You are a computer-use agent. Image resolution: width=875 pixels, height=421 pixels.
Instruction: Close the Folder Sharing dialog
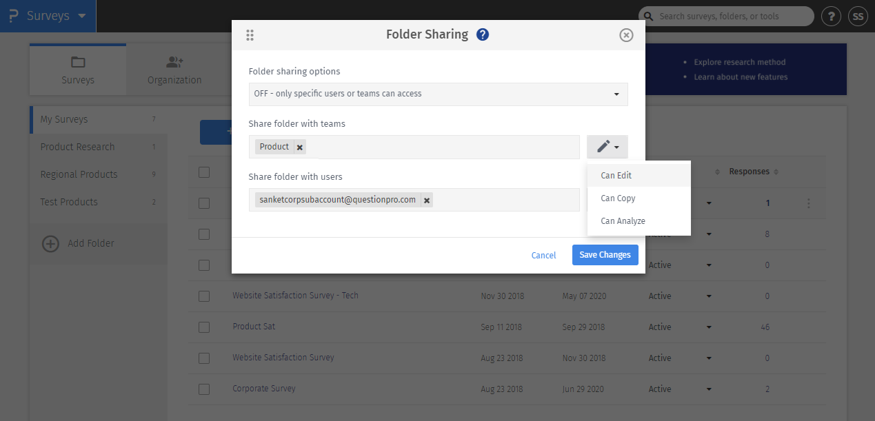click(626, 35)
